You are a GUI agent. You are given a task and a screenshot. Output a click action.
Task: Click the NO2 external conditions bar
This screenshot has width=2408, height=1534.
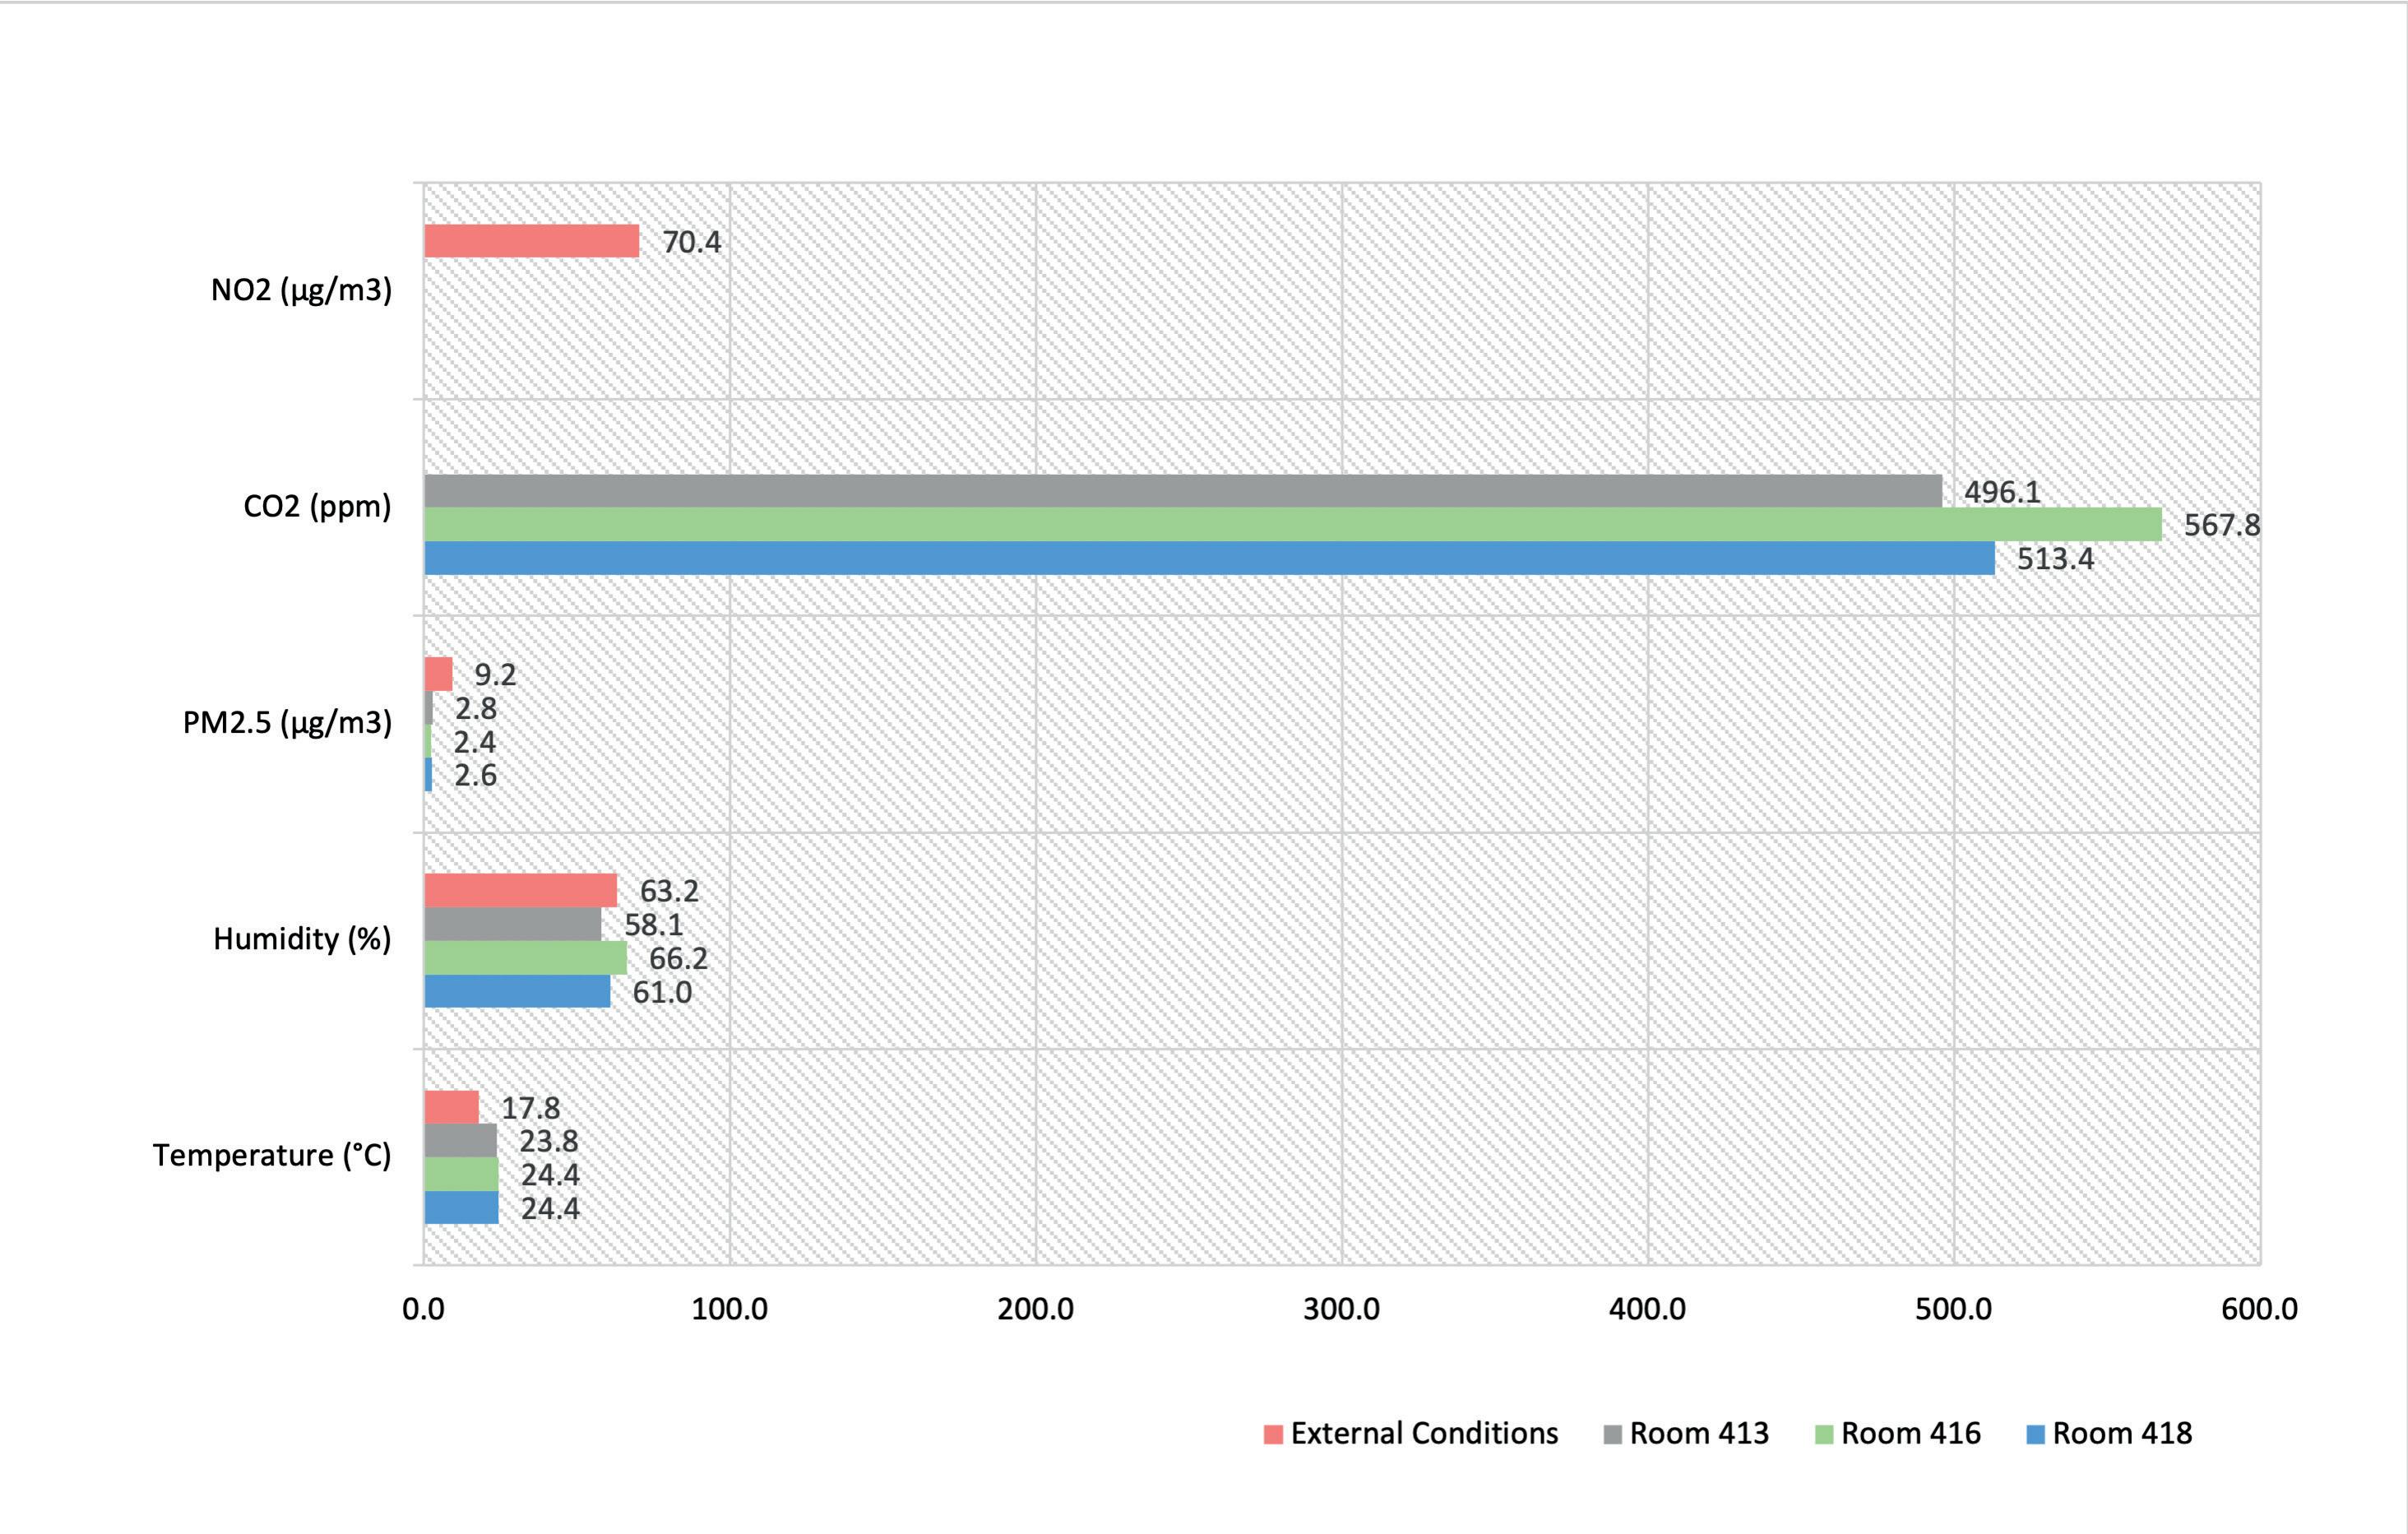click(x=531, y=241)
